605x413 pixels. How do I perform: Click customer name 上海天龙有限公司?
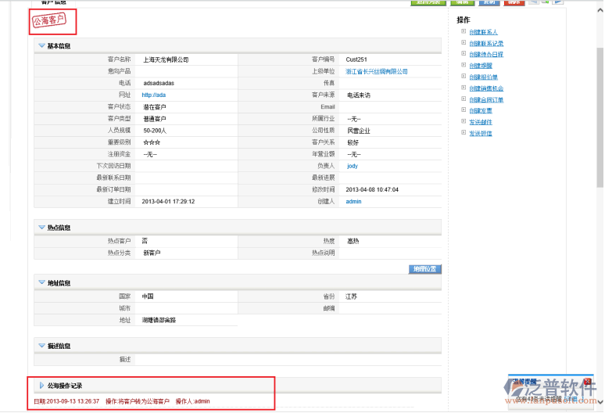click(x=166, y=59)
